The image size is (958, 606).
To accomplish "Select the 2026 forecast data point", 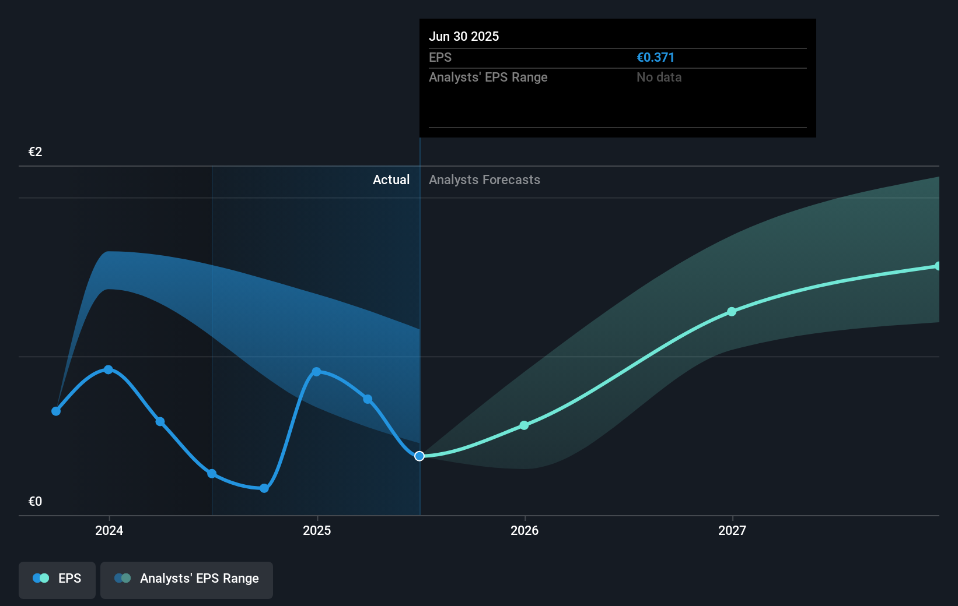I will click(x=525, y=425).
